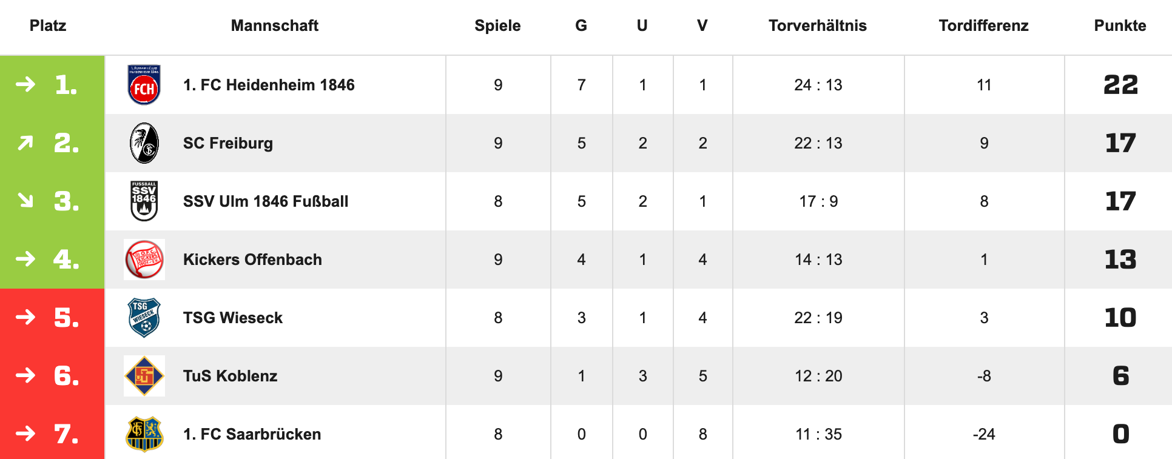Click the Mannschaft column header
Viewport: 1172px width, 459px height.
[x=274, y=25]
